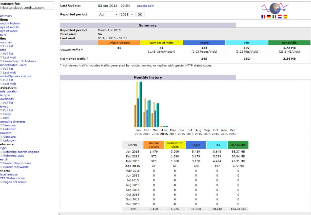The width and height of the screenshot is (311, 215).
Task: Open the year dropdown showing 2015
Action: (x=127, y=14)
